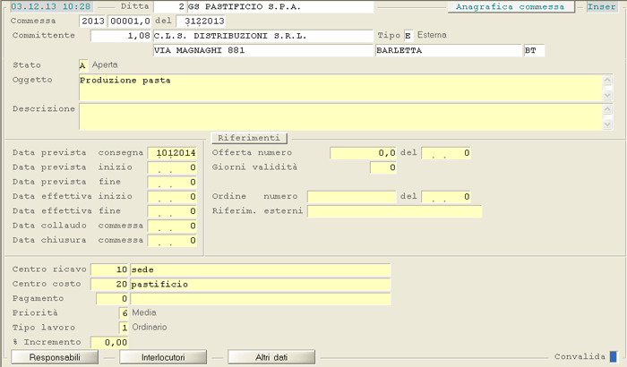The height and width of the screenshot is (367, 627).
Task: Click the Ordinario work type text
Action: [150, 327]
